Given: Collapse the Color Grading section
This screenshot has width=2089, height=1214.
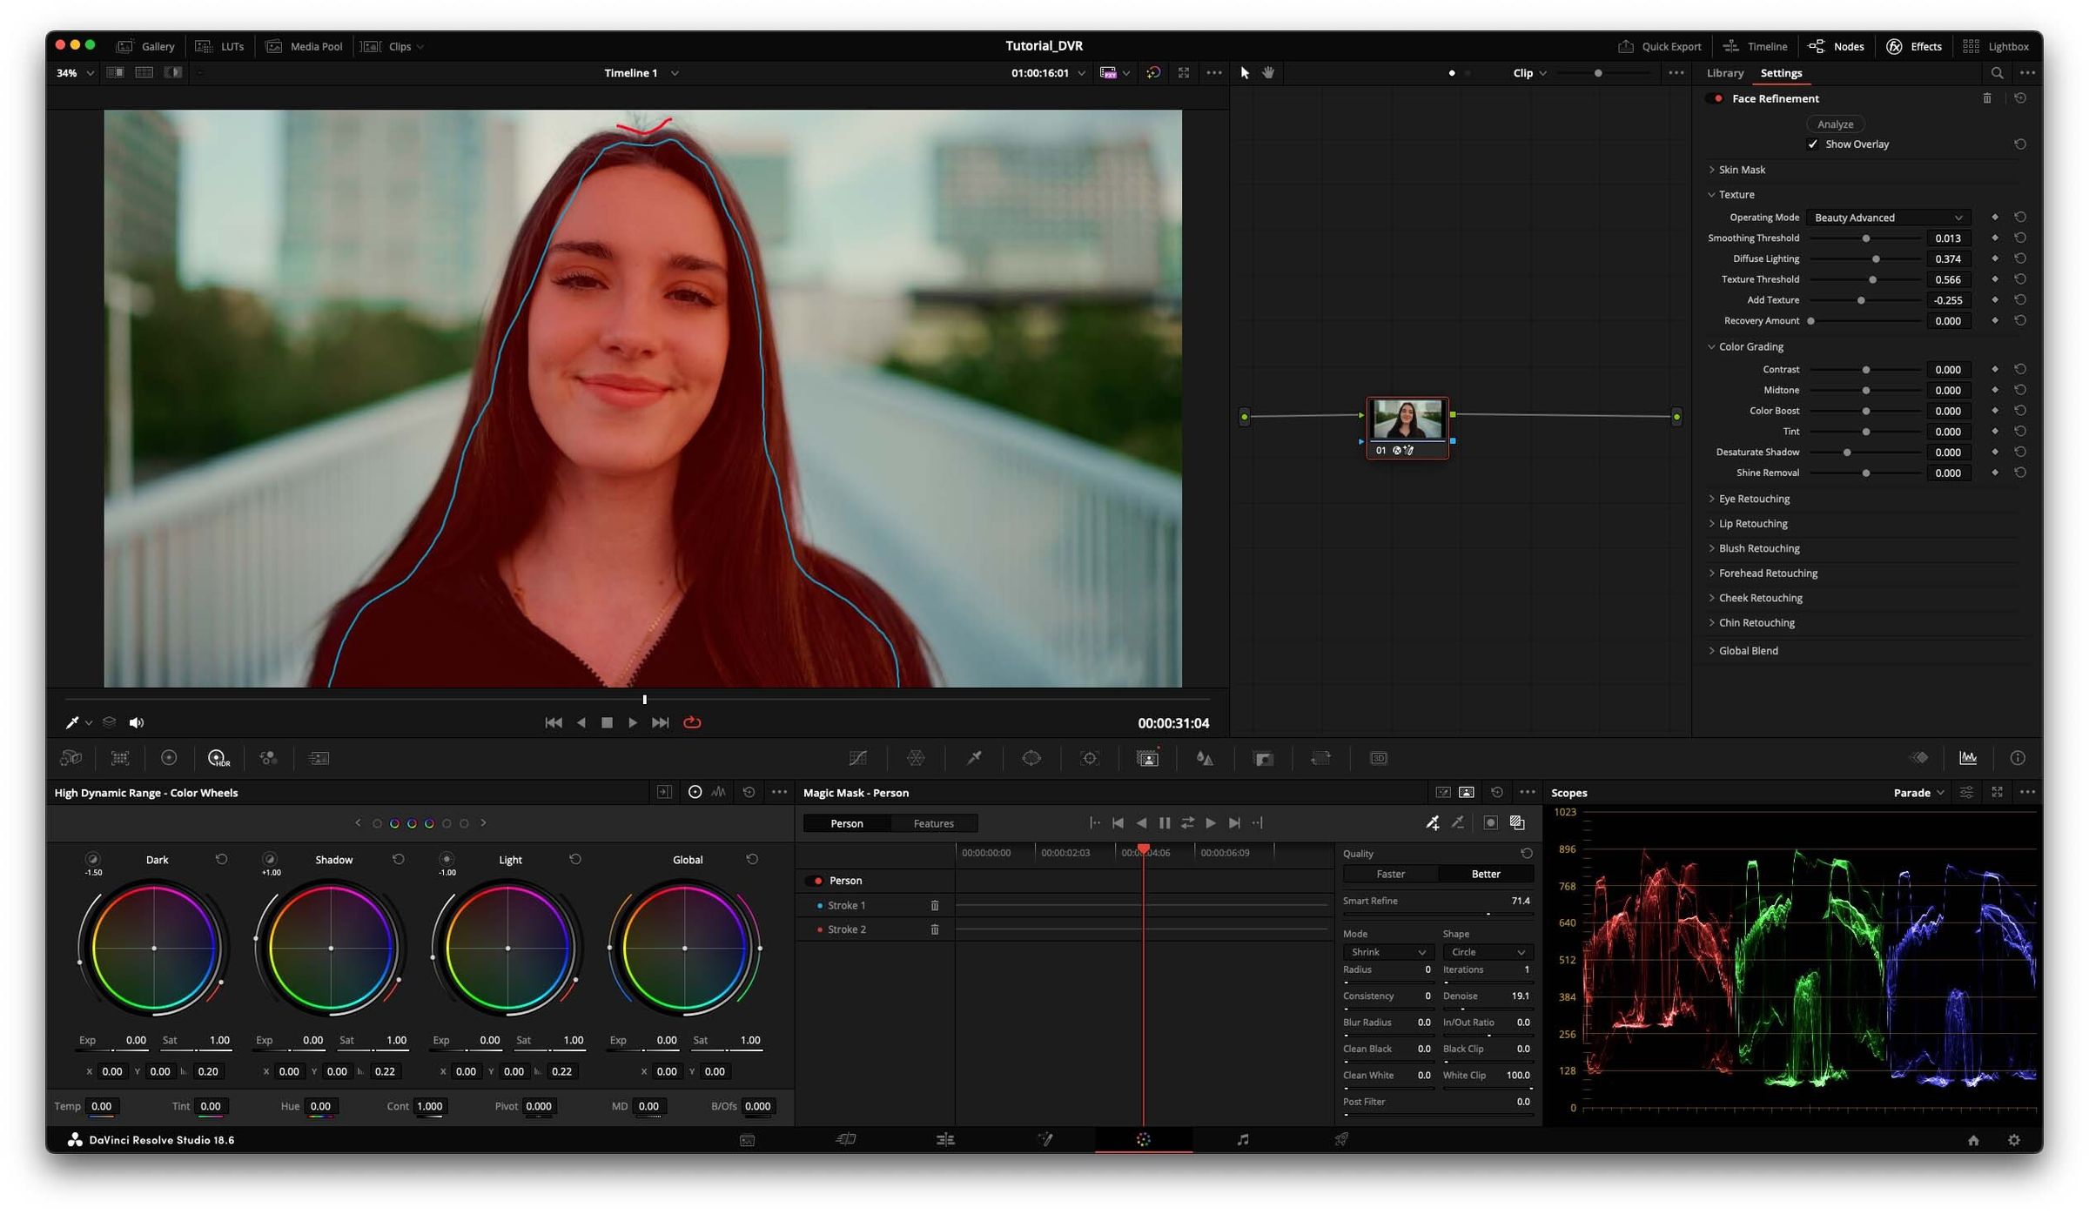Looking at the screenshot, I should (x=1745, y=345).
